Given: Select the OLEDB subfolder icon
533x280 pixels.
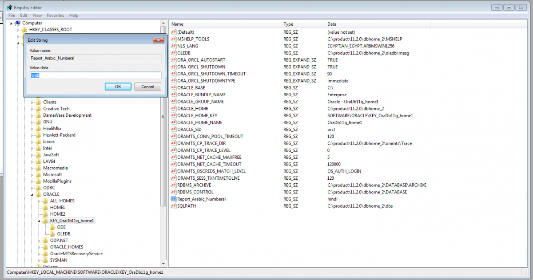Looking at the screenshot, I should (x=52, y=234).
